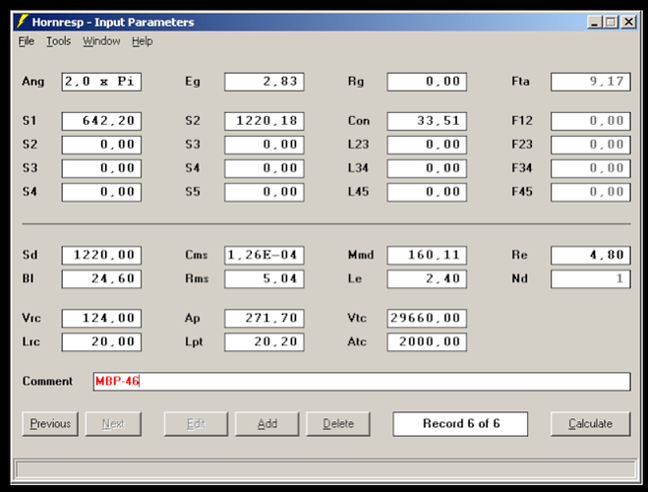This screenshot has width=648, height=492.
Task: Select the Bl field with 24,60
Action: (101, 279)
